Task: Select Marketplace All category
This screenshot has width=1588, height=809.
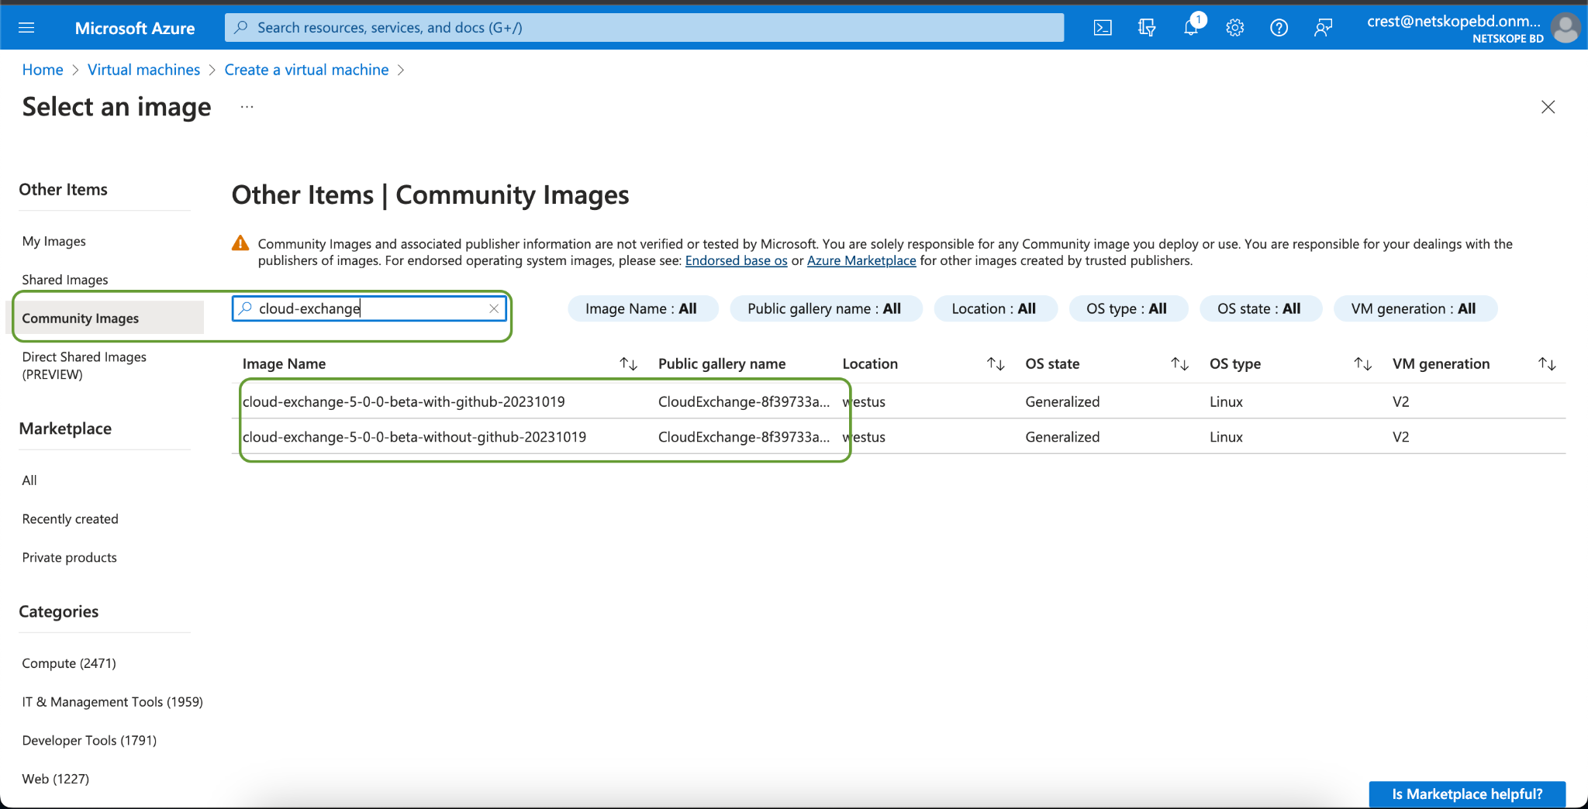Action: point(29,480)
